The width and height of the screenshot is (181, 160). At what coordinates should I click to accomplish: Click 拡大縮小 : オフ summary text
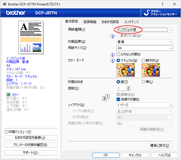(x=16, y=98)
